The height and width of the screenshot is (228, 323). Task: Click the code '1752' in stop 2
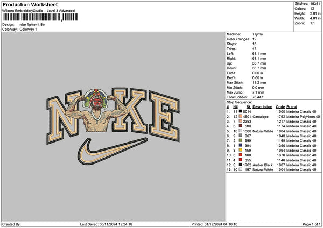click(281, 117)
